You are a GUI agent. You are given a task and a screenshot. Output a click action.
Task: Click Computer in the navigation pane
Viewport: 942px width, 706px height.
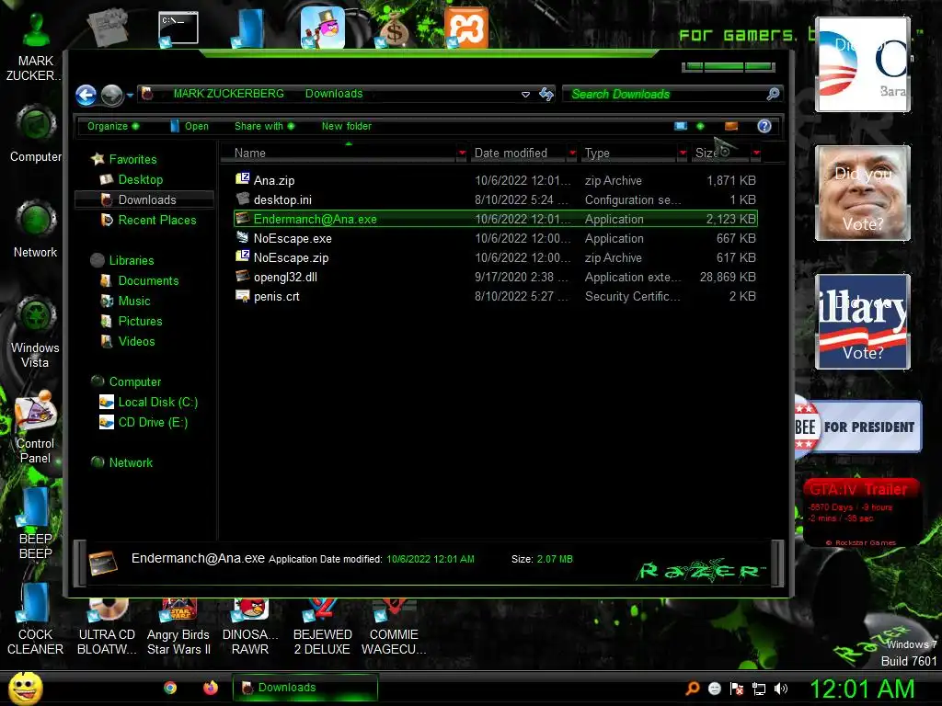[x=126, y=381]
